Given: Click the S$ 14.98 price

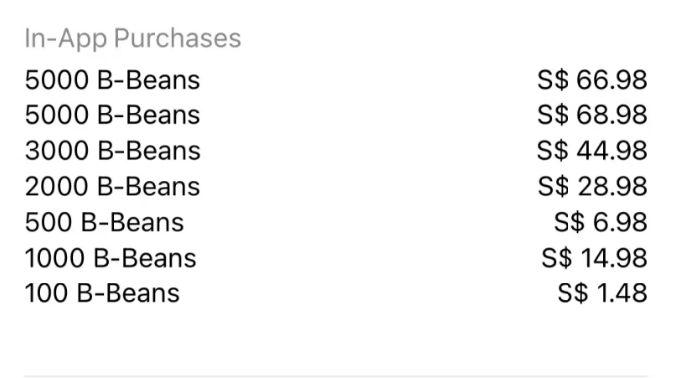Looking at the screenshot, I should click(x=594, y=258).
